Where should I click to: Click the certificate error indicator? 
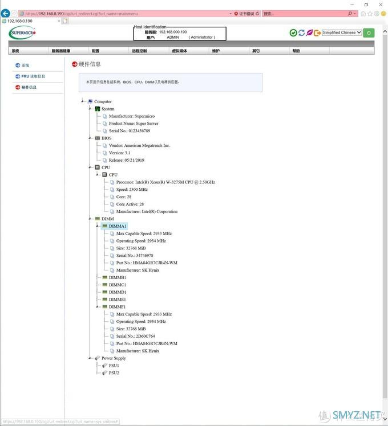[x=244, y=14]
